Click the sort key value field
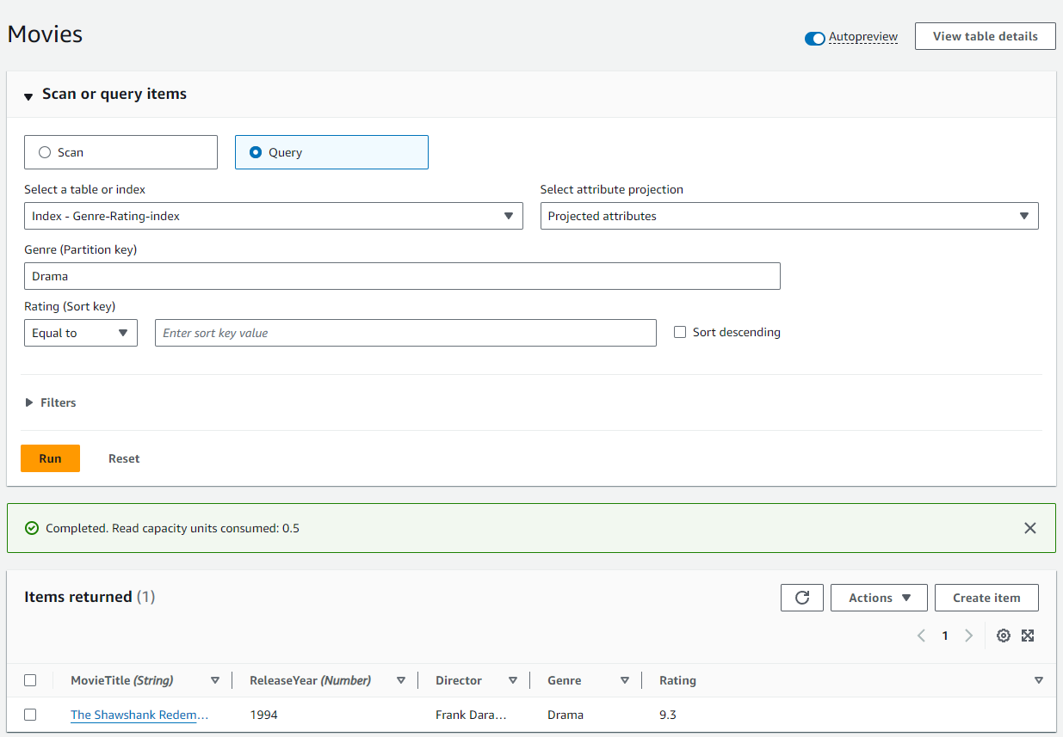 [x=405, y=333]
